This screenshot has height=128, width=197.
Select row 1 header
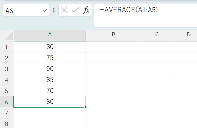7,47
